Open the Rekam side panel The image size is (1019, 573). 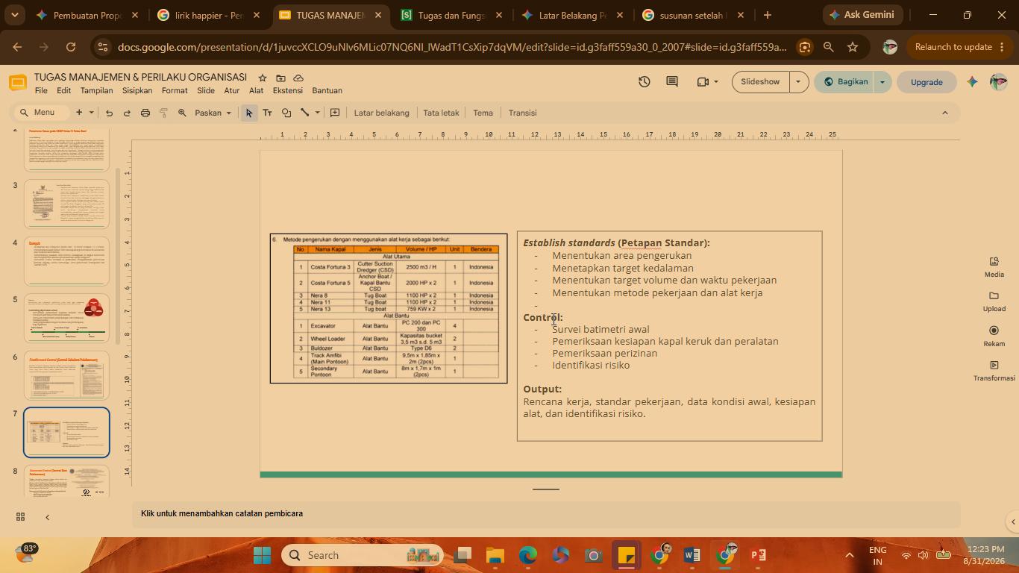[x=994, y=336]
